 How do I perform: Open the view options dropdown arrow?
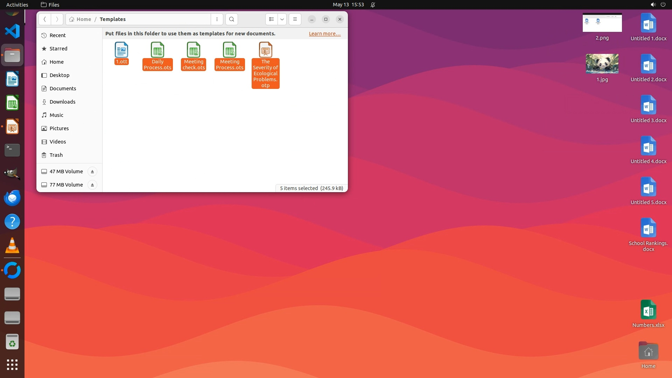(x=282, y=19)
